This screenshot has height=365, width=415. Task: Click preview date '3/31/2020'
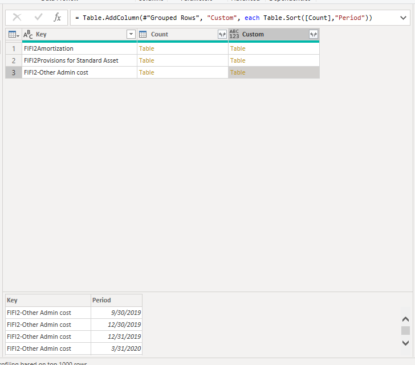[116, 348]
